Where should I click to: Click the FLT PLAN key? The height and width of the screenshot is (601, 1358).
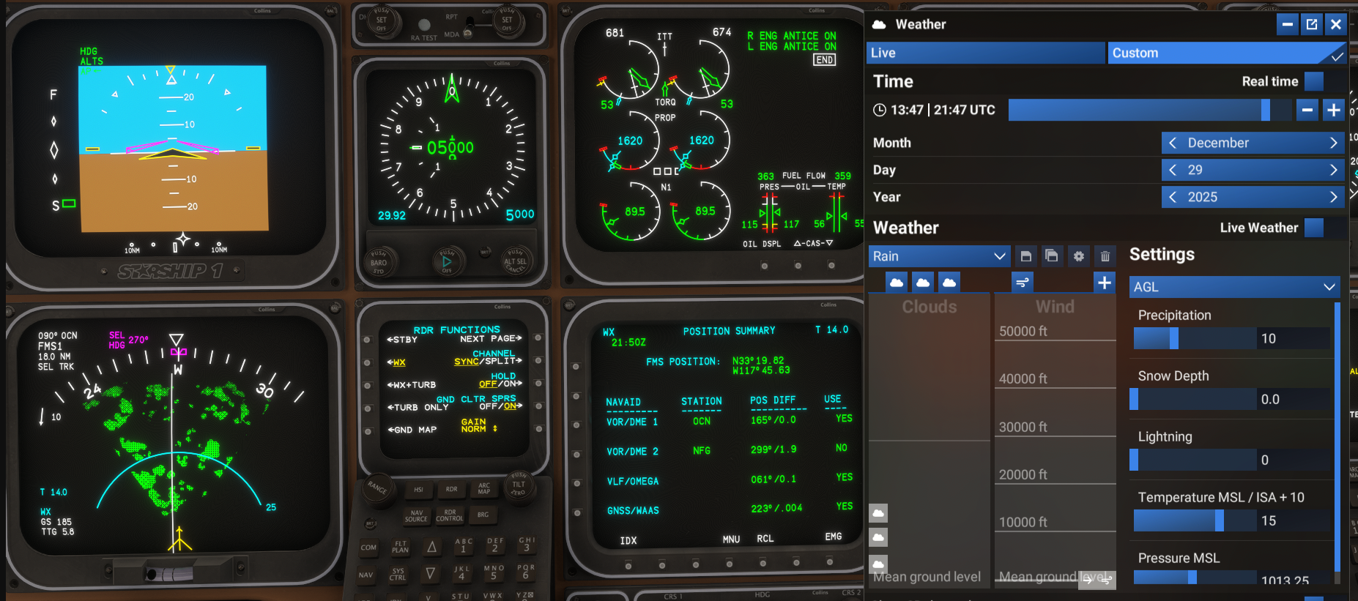(400, 547)
